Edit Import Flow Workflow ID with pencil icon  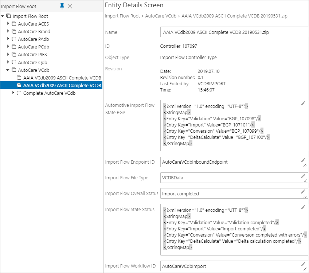[x=303, y=264]
